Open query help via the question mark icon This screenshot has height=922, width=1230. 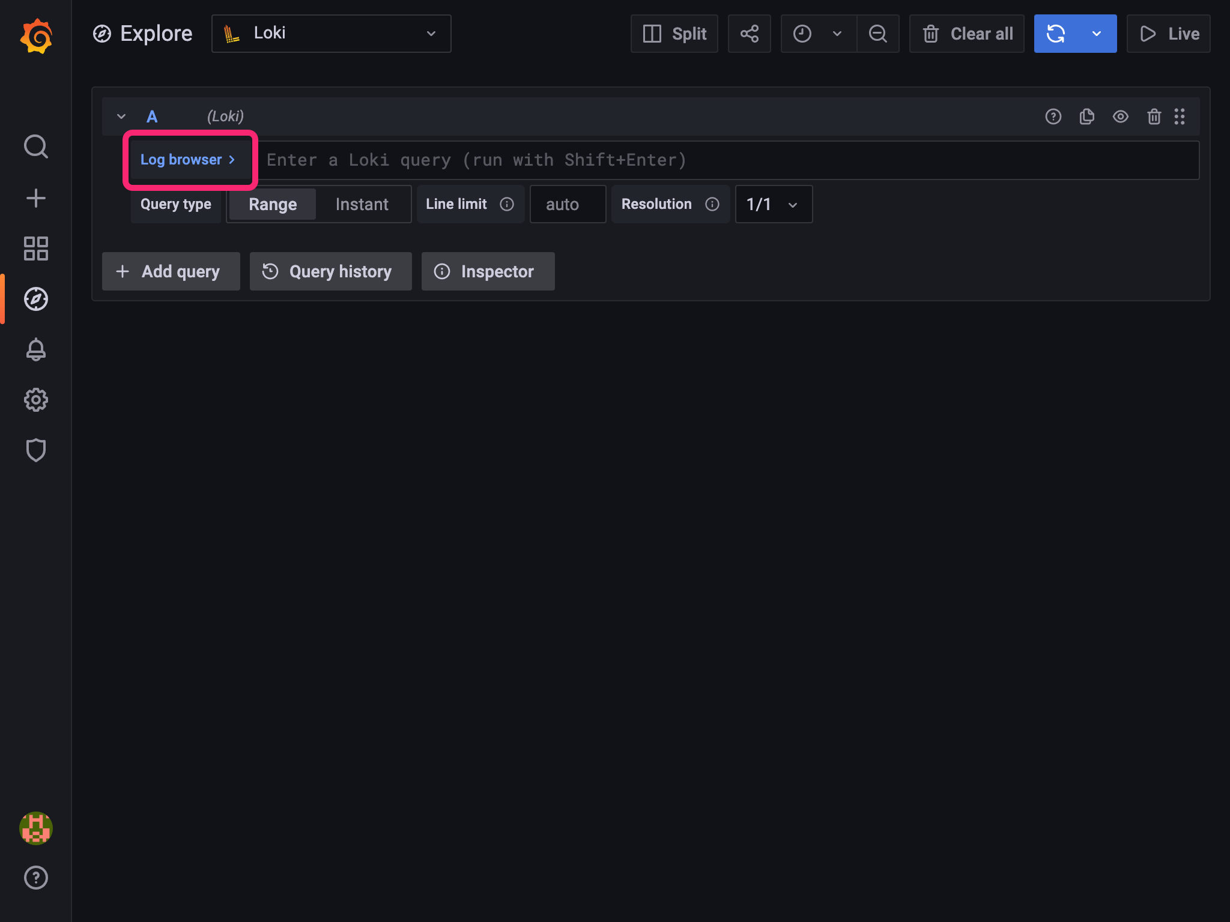click(1053, 116)
